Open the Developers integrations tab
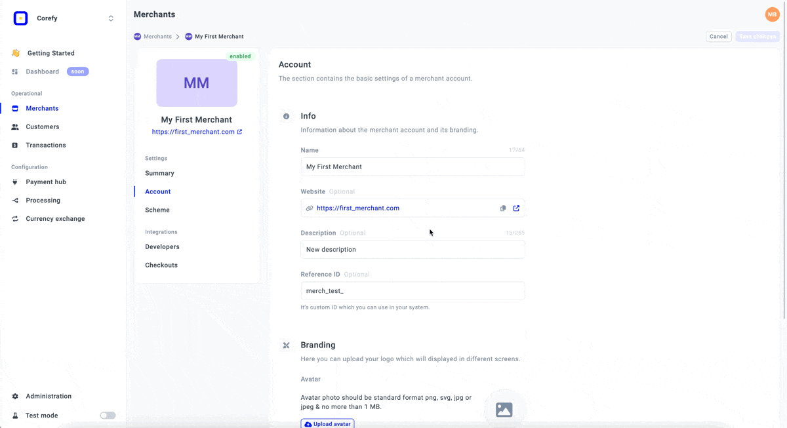Image resolution: width=787 pixels, height=428 pixels. pyautogui.click(x=162, y=246)
